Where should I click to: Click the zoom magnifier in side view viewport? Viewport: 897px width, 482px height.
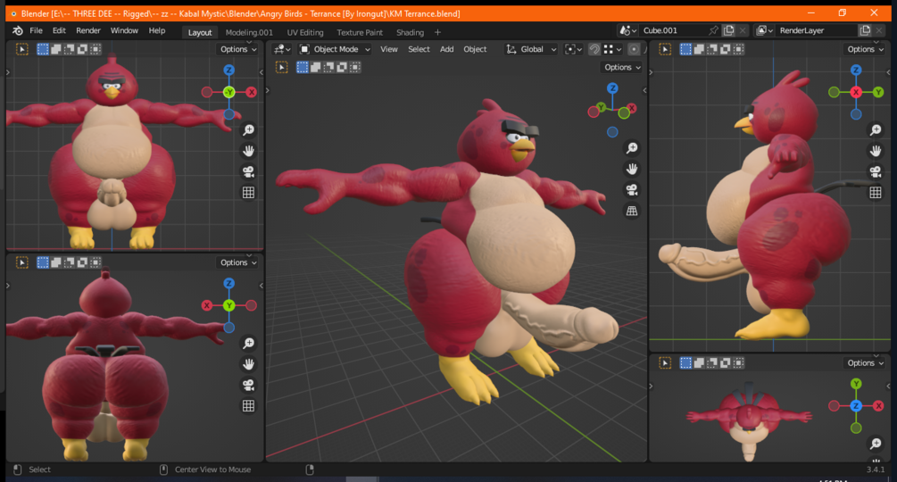[x=876, y=130]
